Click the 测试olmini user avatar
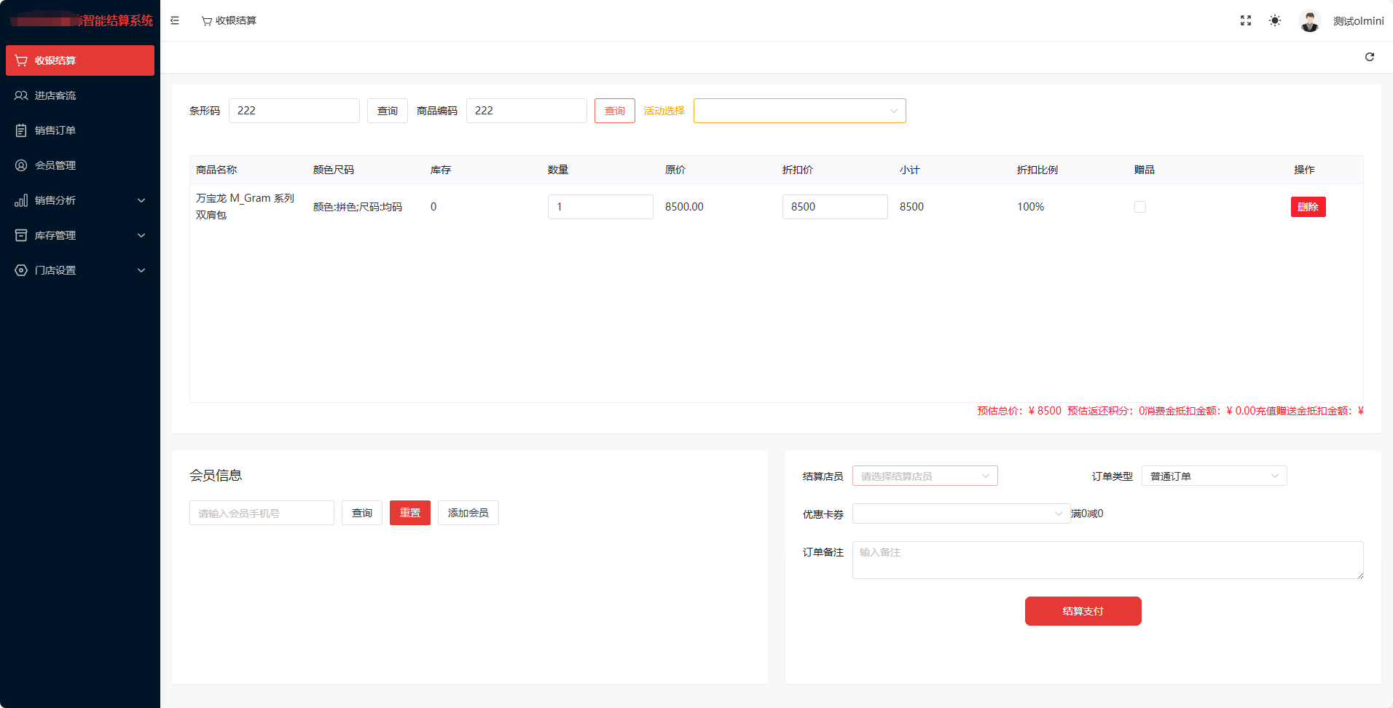The image size is (1393, 708). point(1309,20)
